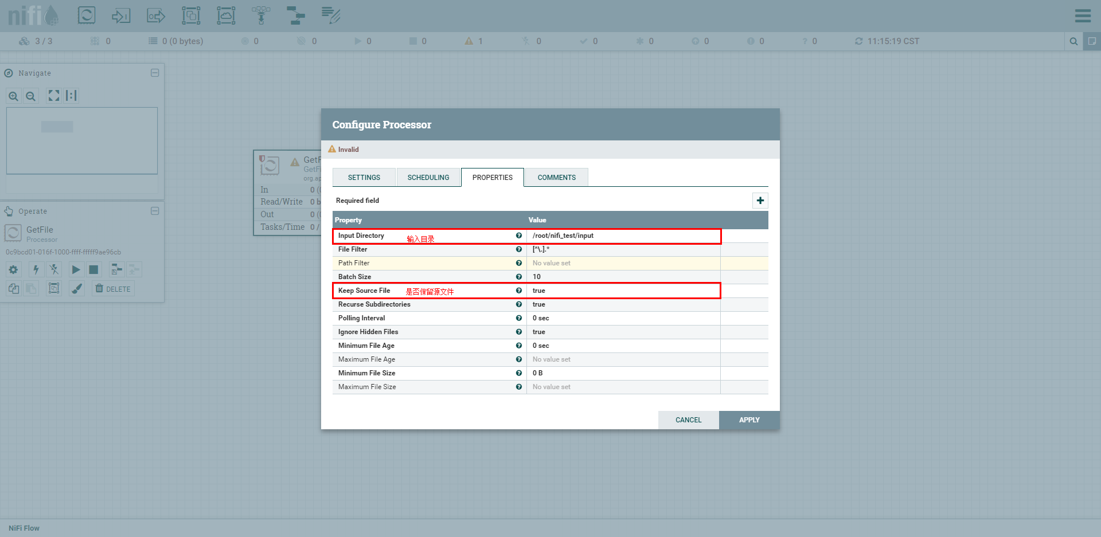Click the birdseye view thumbnail in Navigate
Screen dimensions: 1101x537
[x=82, y=140]
